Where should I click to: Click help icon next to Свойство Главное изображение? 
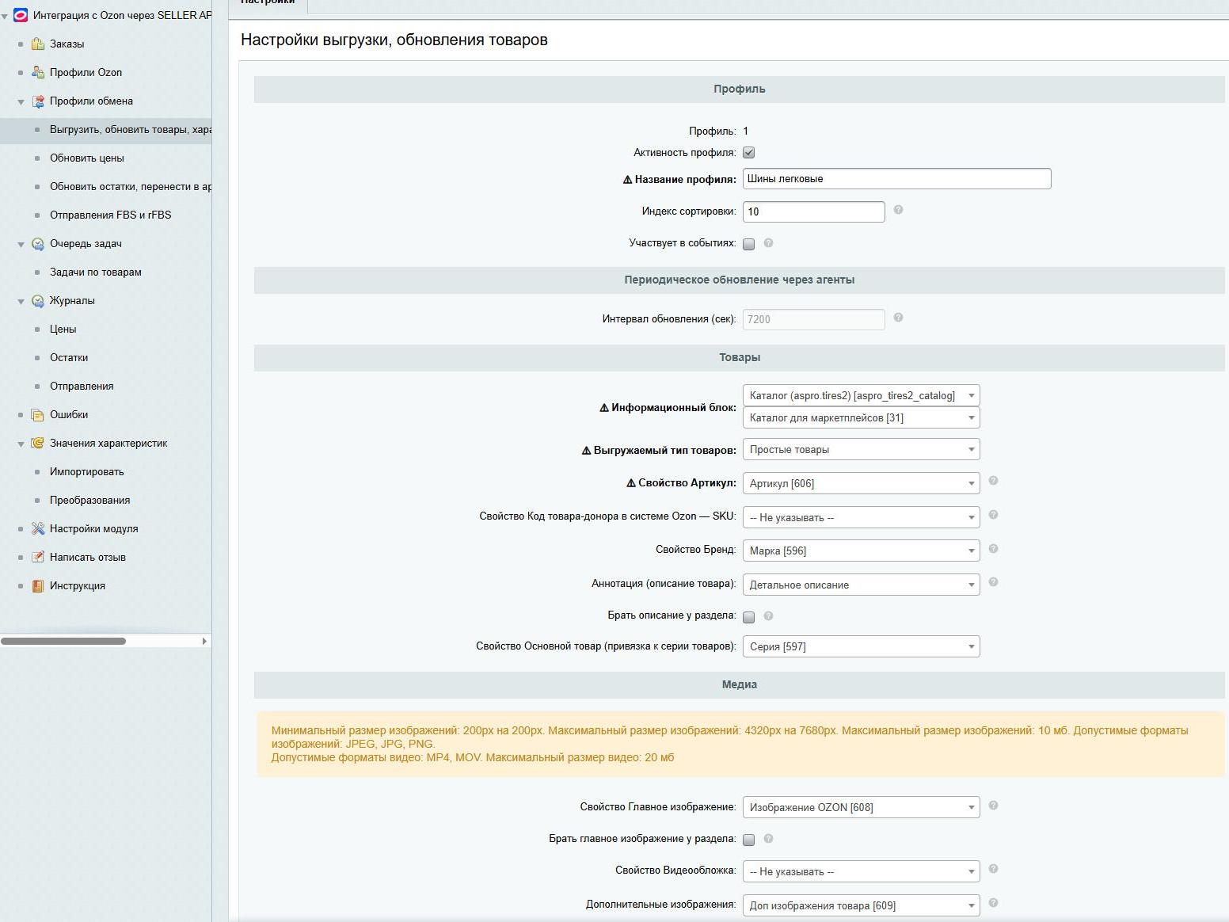tap(993, 806)
